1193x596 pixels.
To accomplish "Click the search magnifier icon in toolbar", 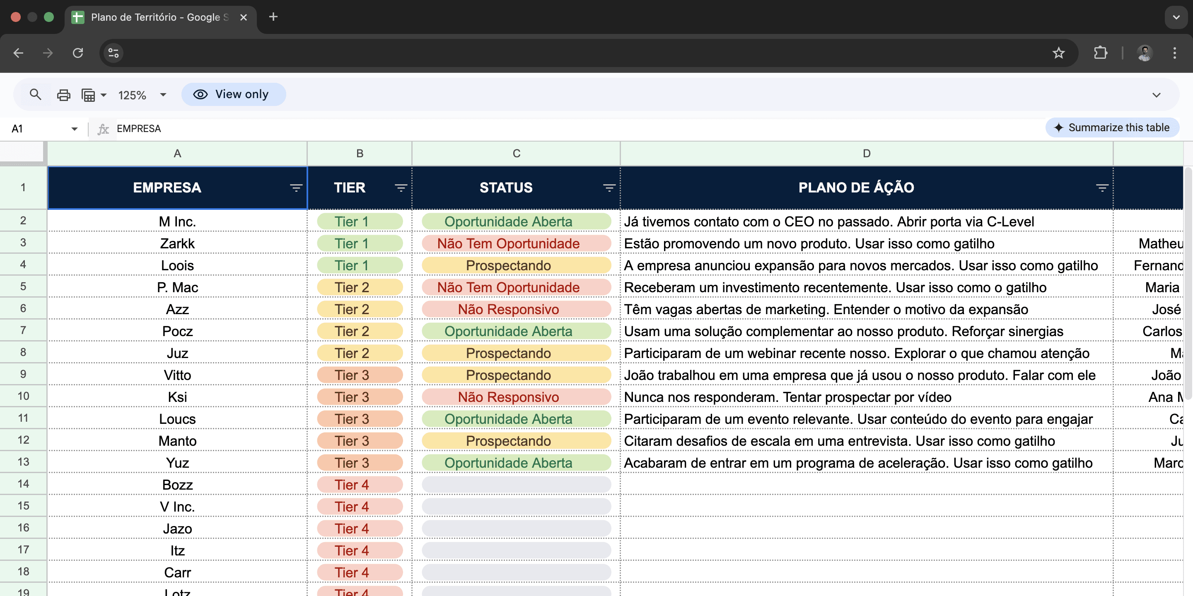I will point(35,94).
